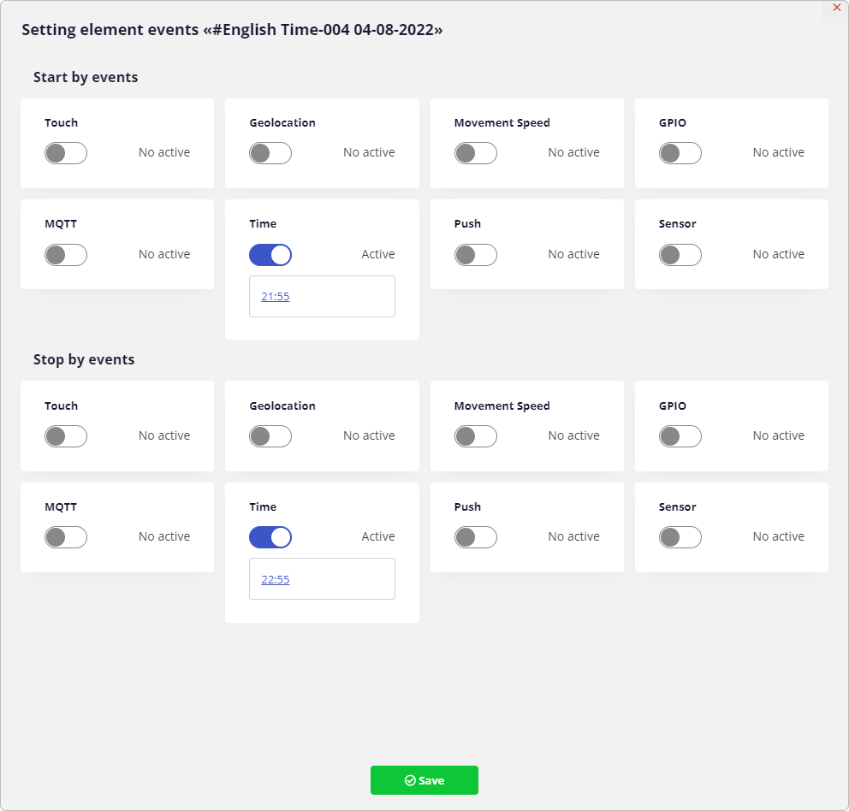The image size is (849, 811).
Task: Edit the 22:55 stop time link
Action: coord(276,580)
